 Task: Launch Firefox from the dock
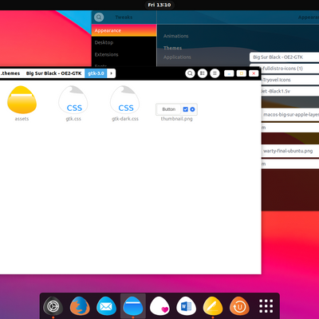(80, 306)
